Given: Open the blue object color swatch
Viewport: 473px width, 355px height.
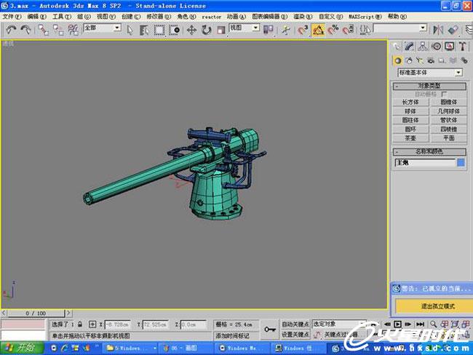Looking at the screenshot, I should coord(461,162).
